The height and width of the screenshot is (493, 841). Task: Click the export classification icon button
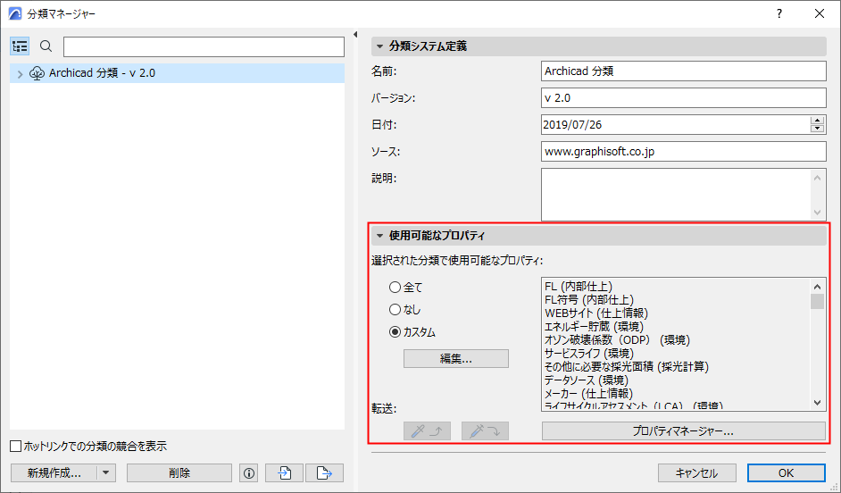324,473
